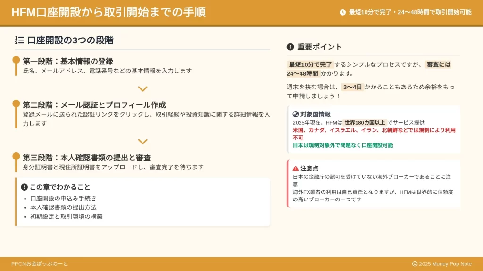Screen dimensions: 483x271
Task: Click the highlighted phrase 世界180カ国以上
Action: click(x=365, y=123)
